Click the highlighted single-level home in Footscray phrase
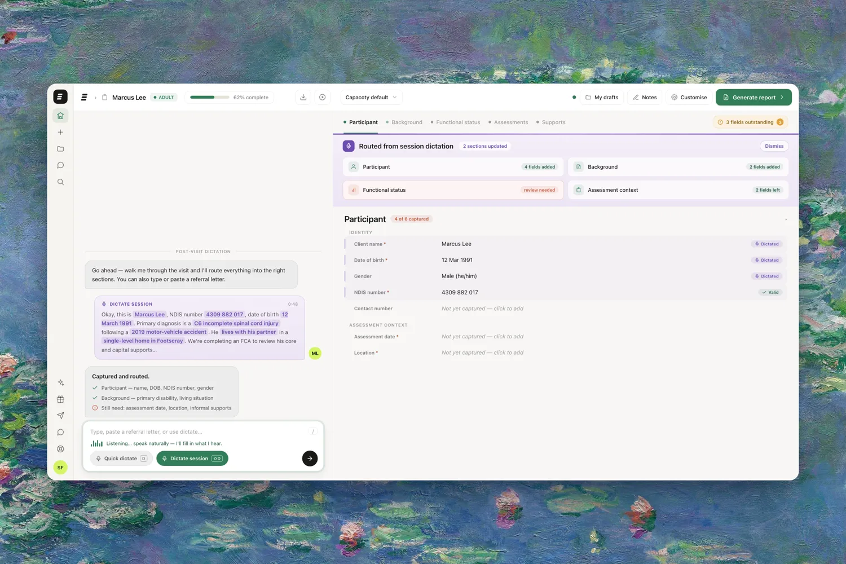The image size is (846, 564). (x=143, y=341)
